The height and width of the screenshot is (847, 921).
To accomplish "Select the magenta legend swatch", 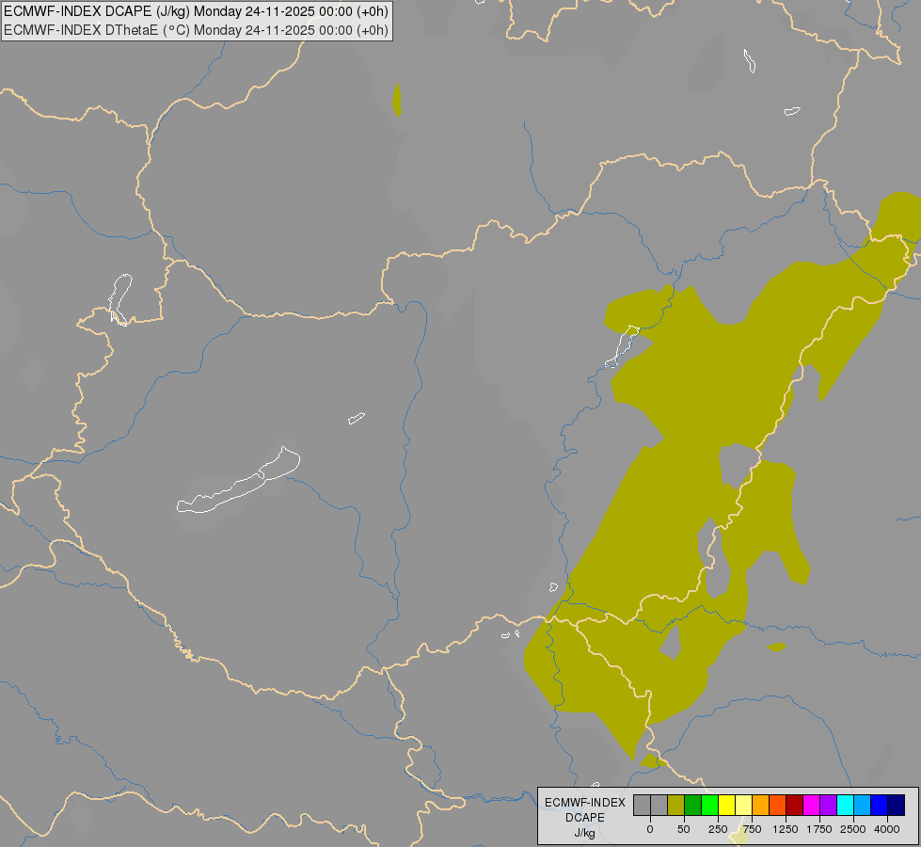I will pyautogui.click(x=812, y=806).
